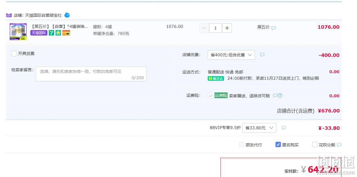Click the 黑五价 promotion label
This screenshot has height=177, width=357.
[x=263, y=27]
